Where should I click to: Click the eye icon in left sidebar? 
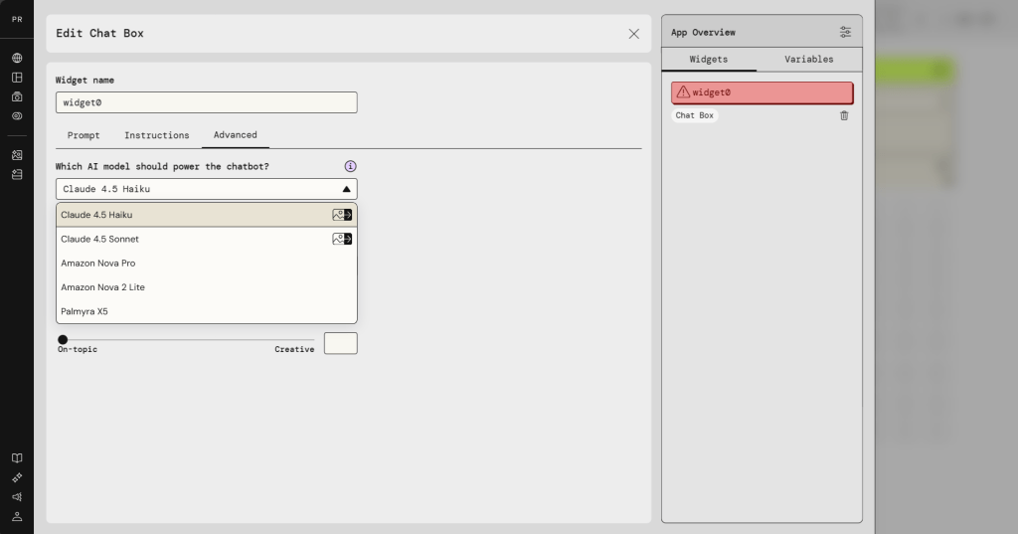[17, 115]
